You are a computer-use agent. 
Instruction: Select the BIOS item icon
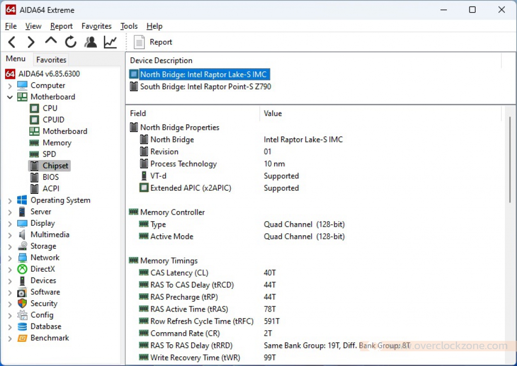point(34,177)
